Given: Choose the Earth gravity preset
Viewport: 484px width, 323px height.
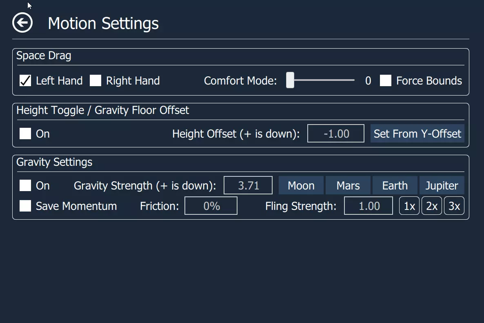Looking at the screenshot, I should point(395,186).
